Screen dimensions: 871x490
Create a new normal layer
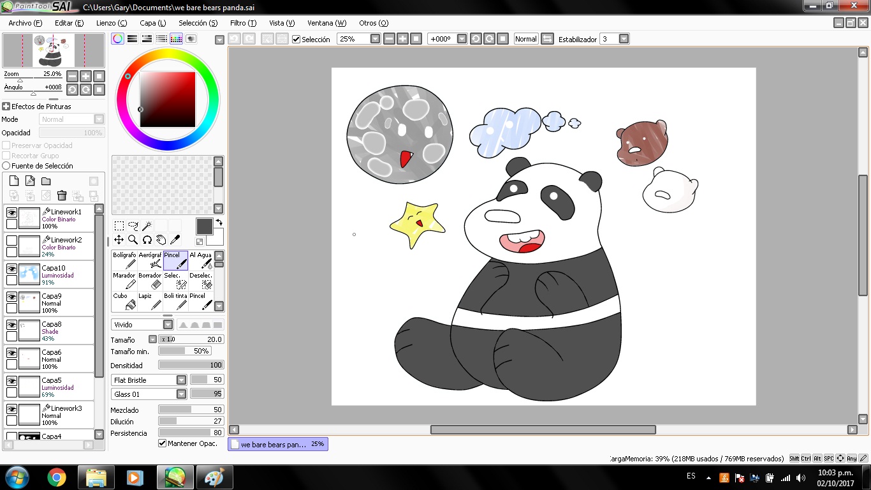point(14,181)
